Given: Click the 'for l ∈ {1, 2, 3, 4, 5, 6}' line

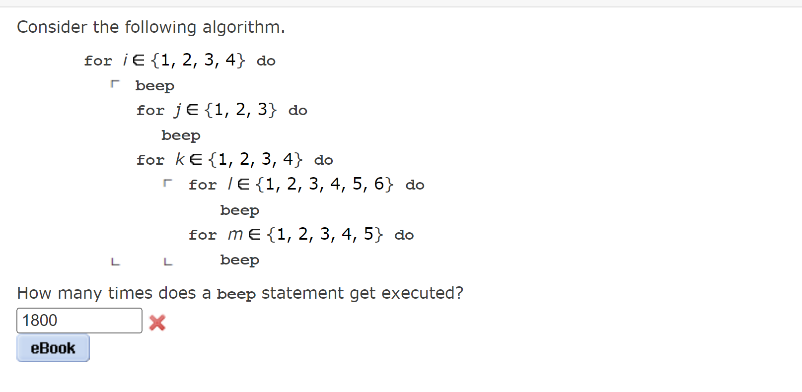Looking at the screenshot, I should coord(305,184).
